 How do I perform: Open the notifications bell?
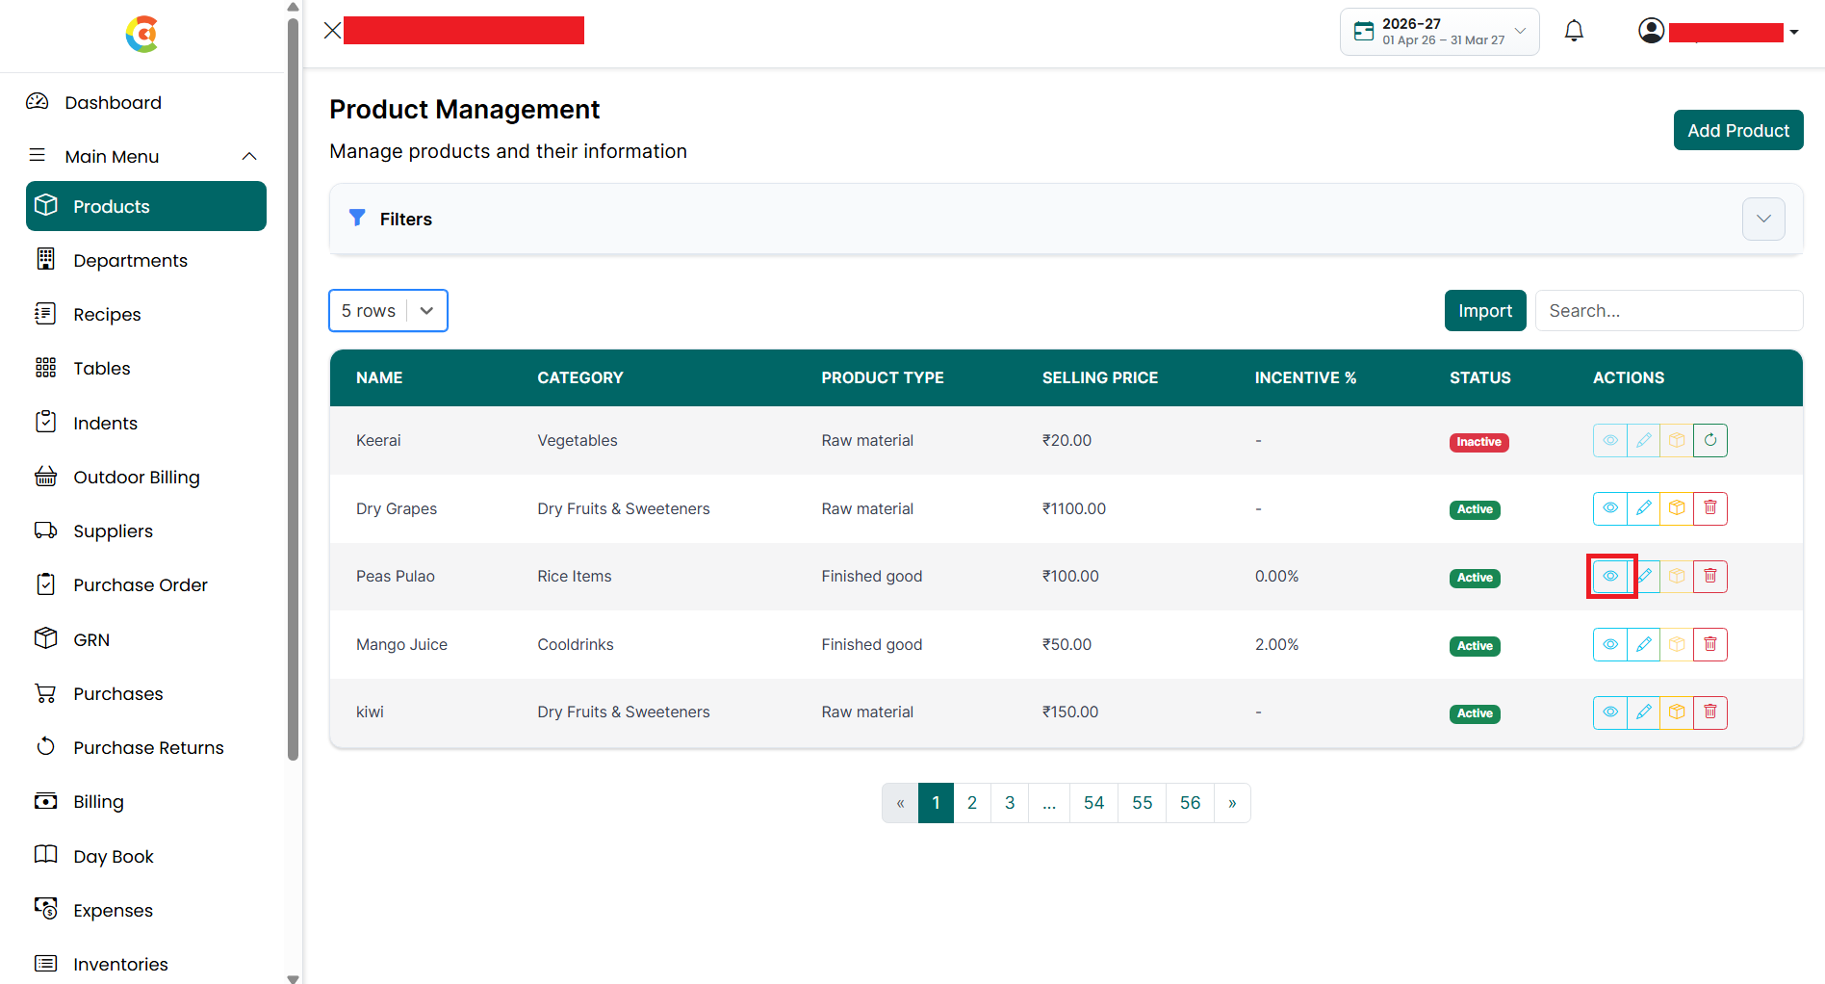[1574, 31]
